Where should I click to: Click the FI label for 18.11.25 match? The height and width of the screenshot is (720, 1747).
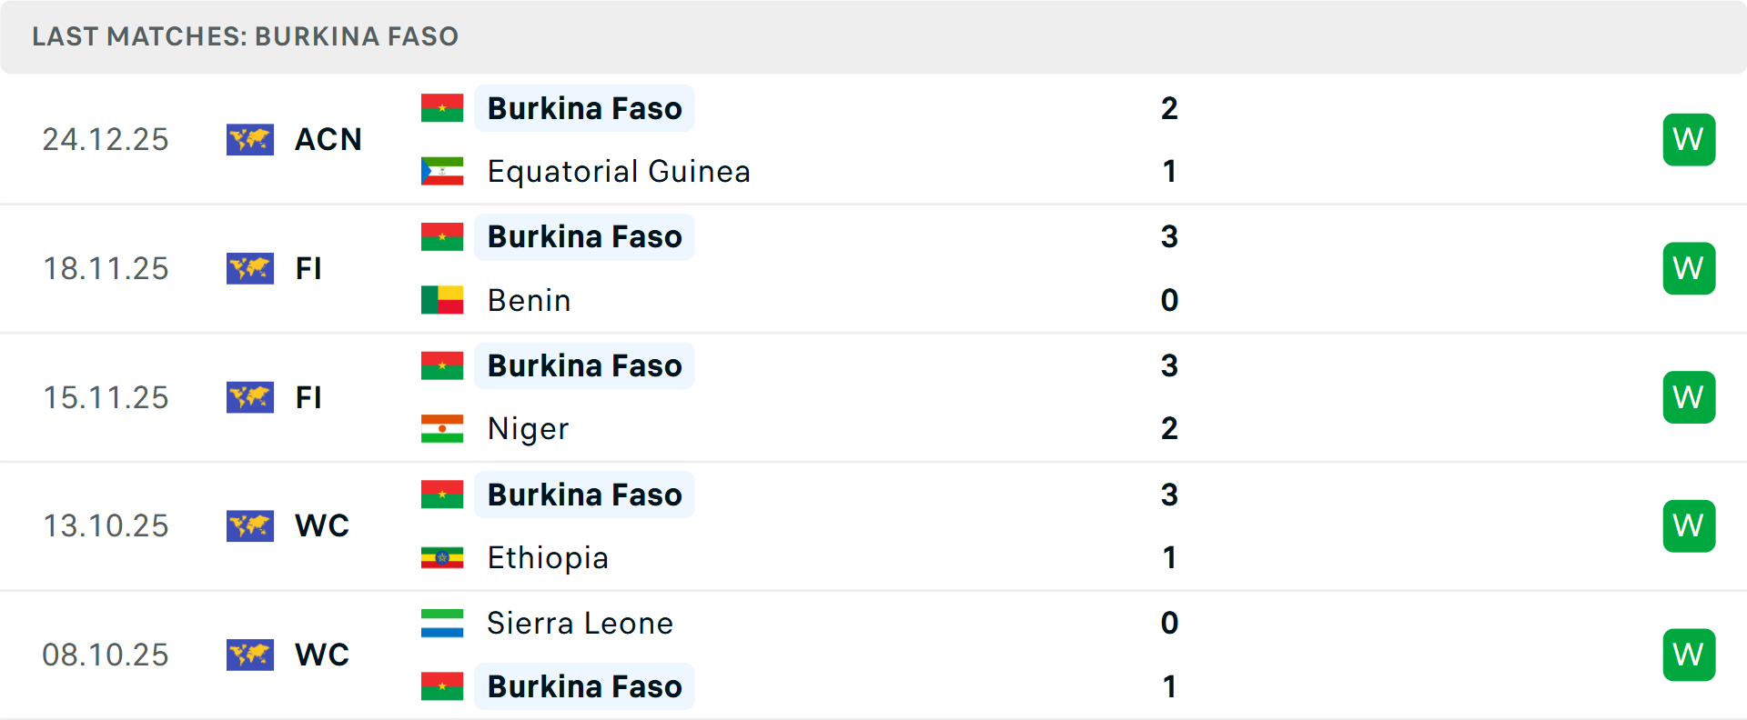coord(308,268)
